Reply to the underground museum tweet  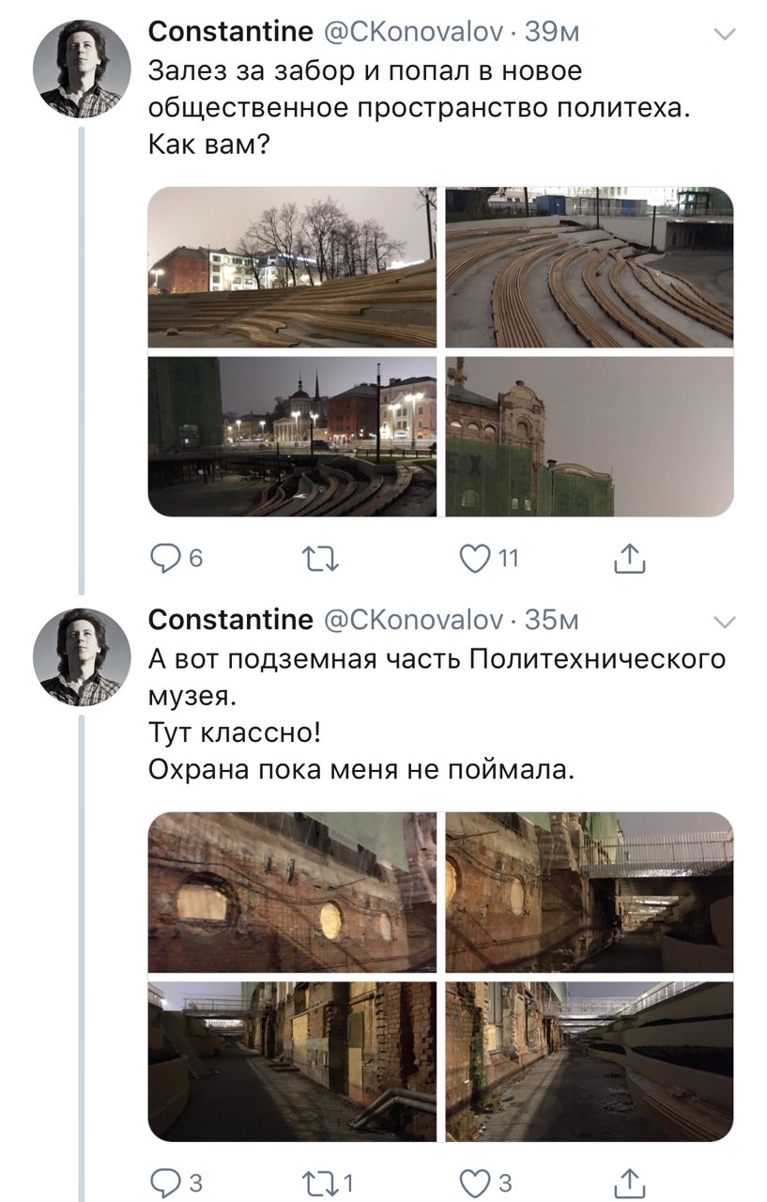(x=165, y=1182)
